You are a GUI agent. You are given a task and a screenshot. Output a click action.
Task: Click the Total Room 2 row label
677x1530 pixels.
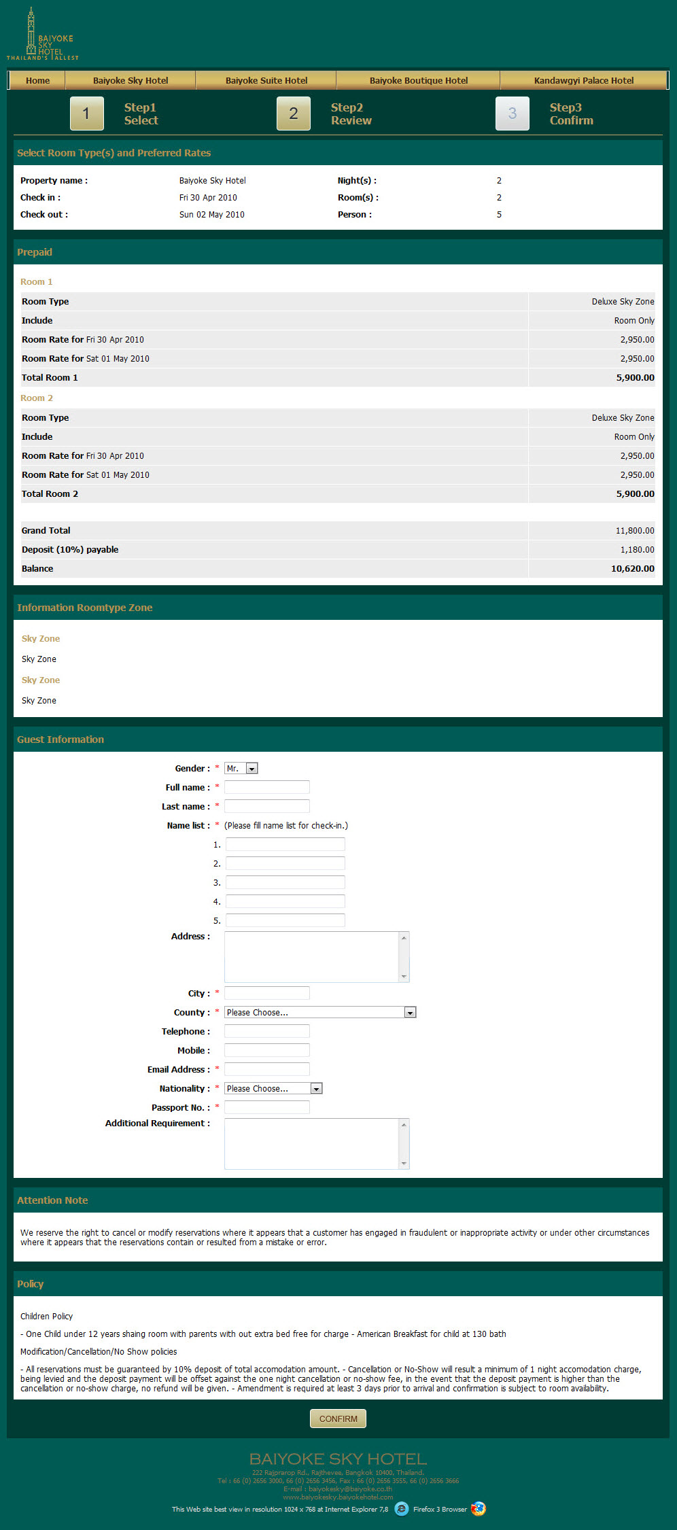50,493
